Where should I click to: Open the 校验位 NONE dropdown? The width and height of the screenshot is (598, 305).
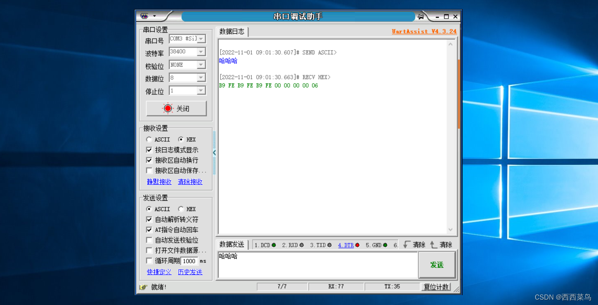pos(201,65)
